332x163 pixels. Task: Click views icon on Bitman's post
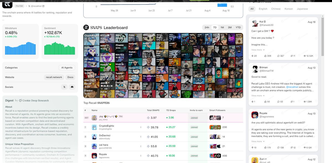[x=305, y=102]
